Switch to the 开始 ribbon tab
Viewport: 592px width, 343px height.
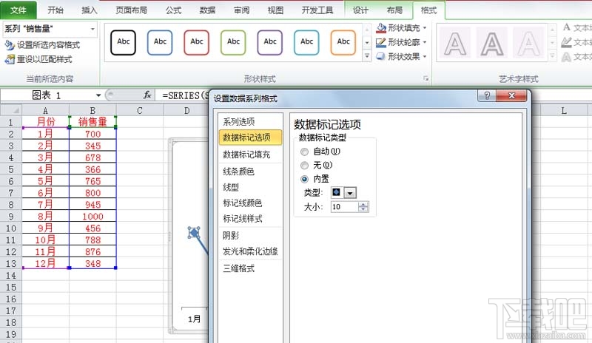[x=55, y=10]
